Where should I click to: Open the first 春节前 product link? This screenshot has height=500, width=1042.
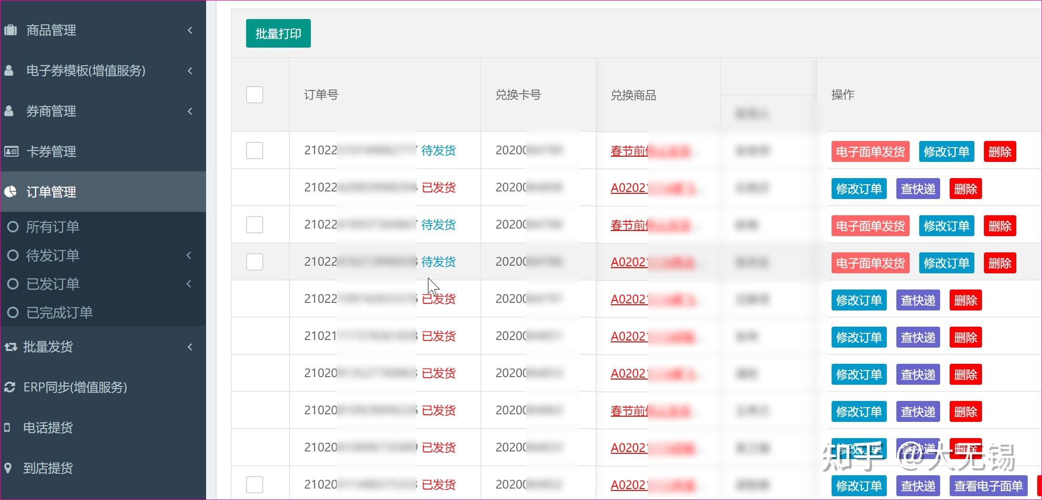pyautogui.click(x=629, y=151)
